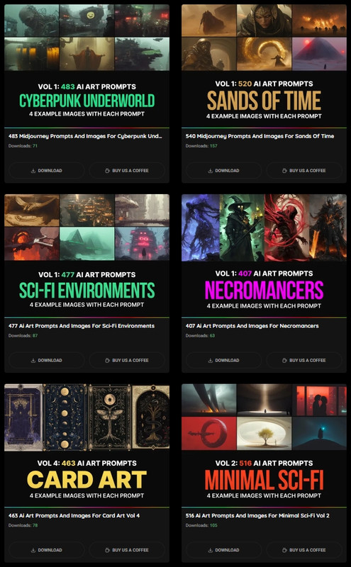The image size is (351, 567).
Task: Click the coffee cup icon on the Cyberpunk Underworld card
Action: [107, 171]
